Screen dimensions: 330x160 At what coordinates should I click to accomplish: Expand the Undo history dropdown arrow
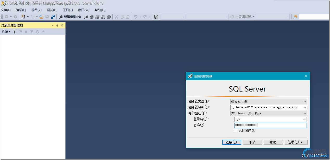[140, 17]
